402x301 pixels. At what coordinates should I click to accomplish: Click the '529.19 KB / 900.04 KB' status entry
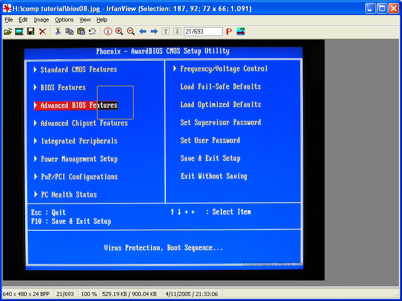(x=129, y=294)
